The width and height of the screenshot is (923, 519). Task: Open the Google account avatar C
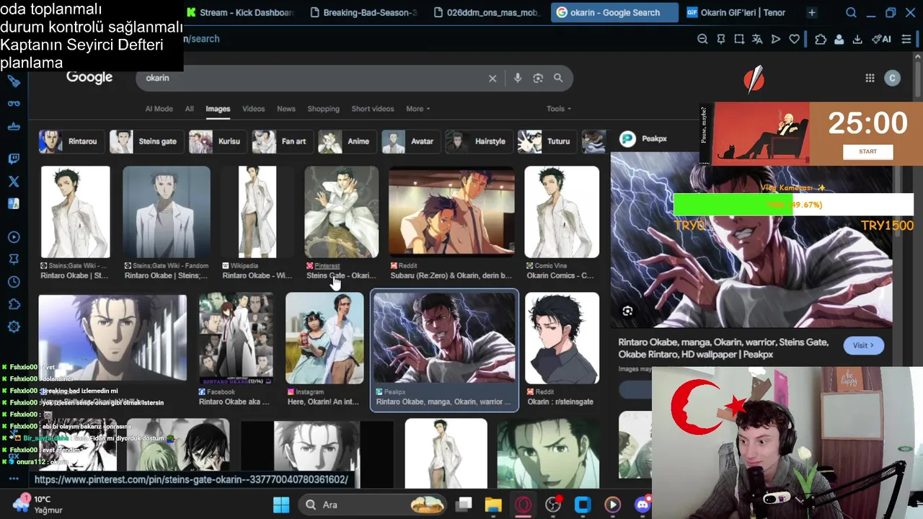point(892,78)
